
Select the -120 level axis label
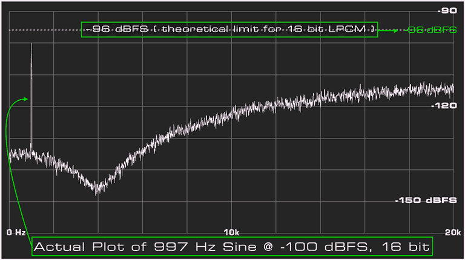[x=443, y=106]
